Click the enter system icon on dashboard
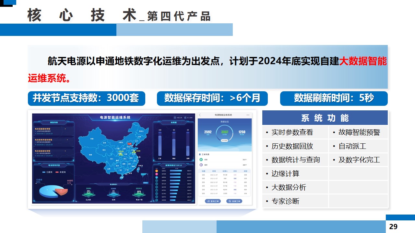Screen dimensions: 415x233 click(186, 118)
